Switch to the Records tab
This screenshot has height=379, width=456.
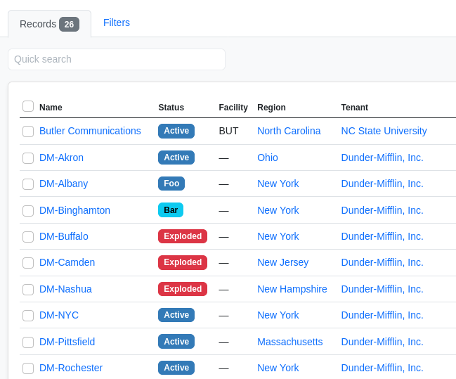(x=49, y=24)
